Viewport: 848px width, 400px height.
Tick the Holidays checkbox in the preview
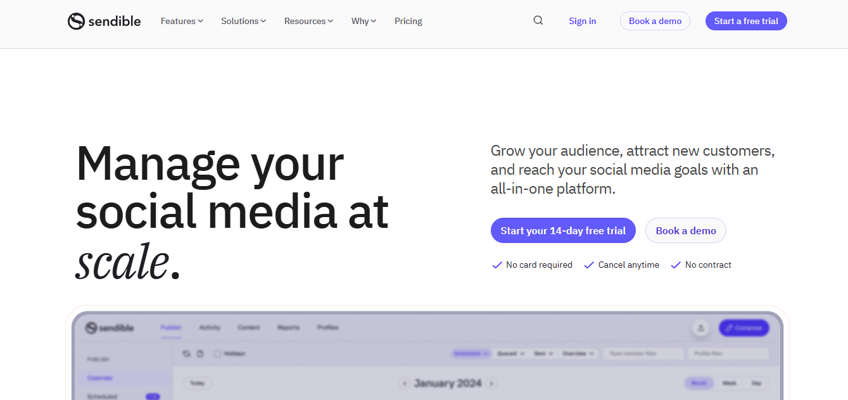(x=217, y=354)
